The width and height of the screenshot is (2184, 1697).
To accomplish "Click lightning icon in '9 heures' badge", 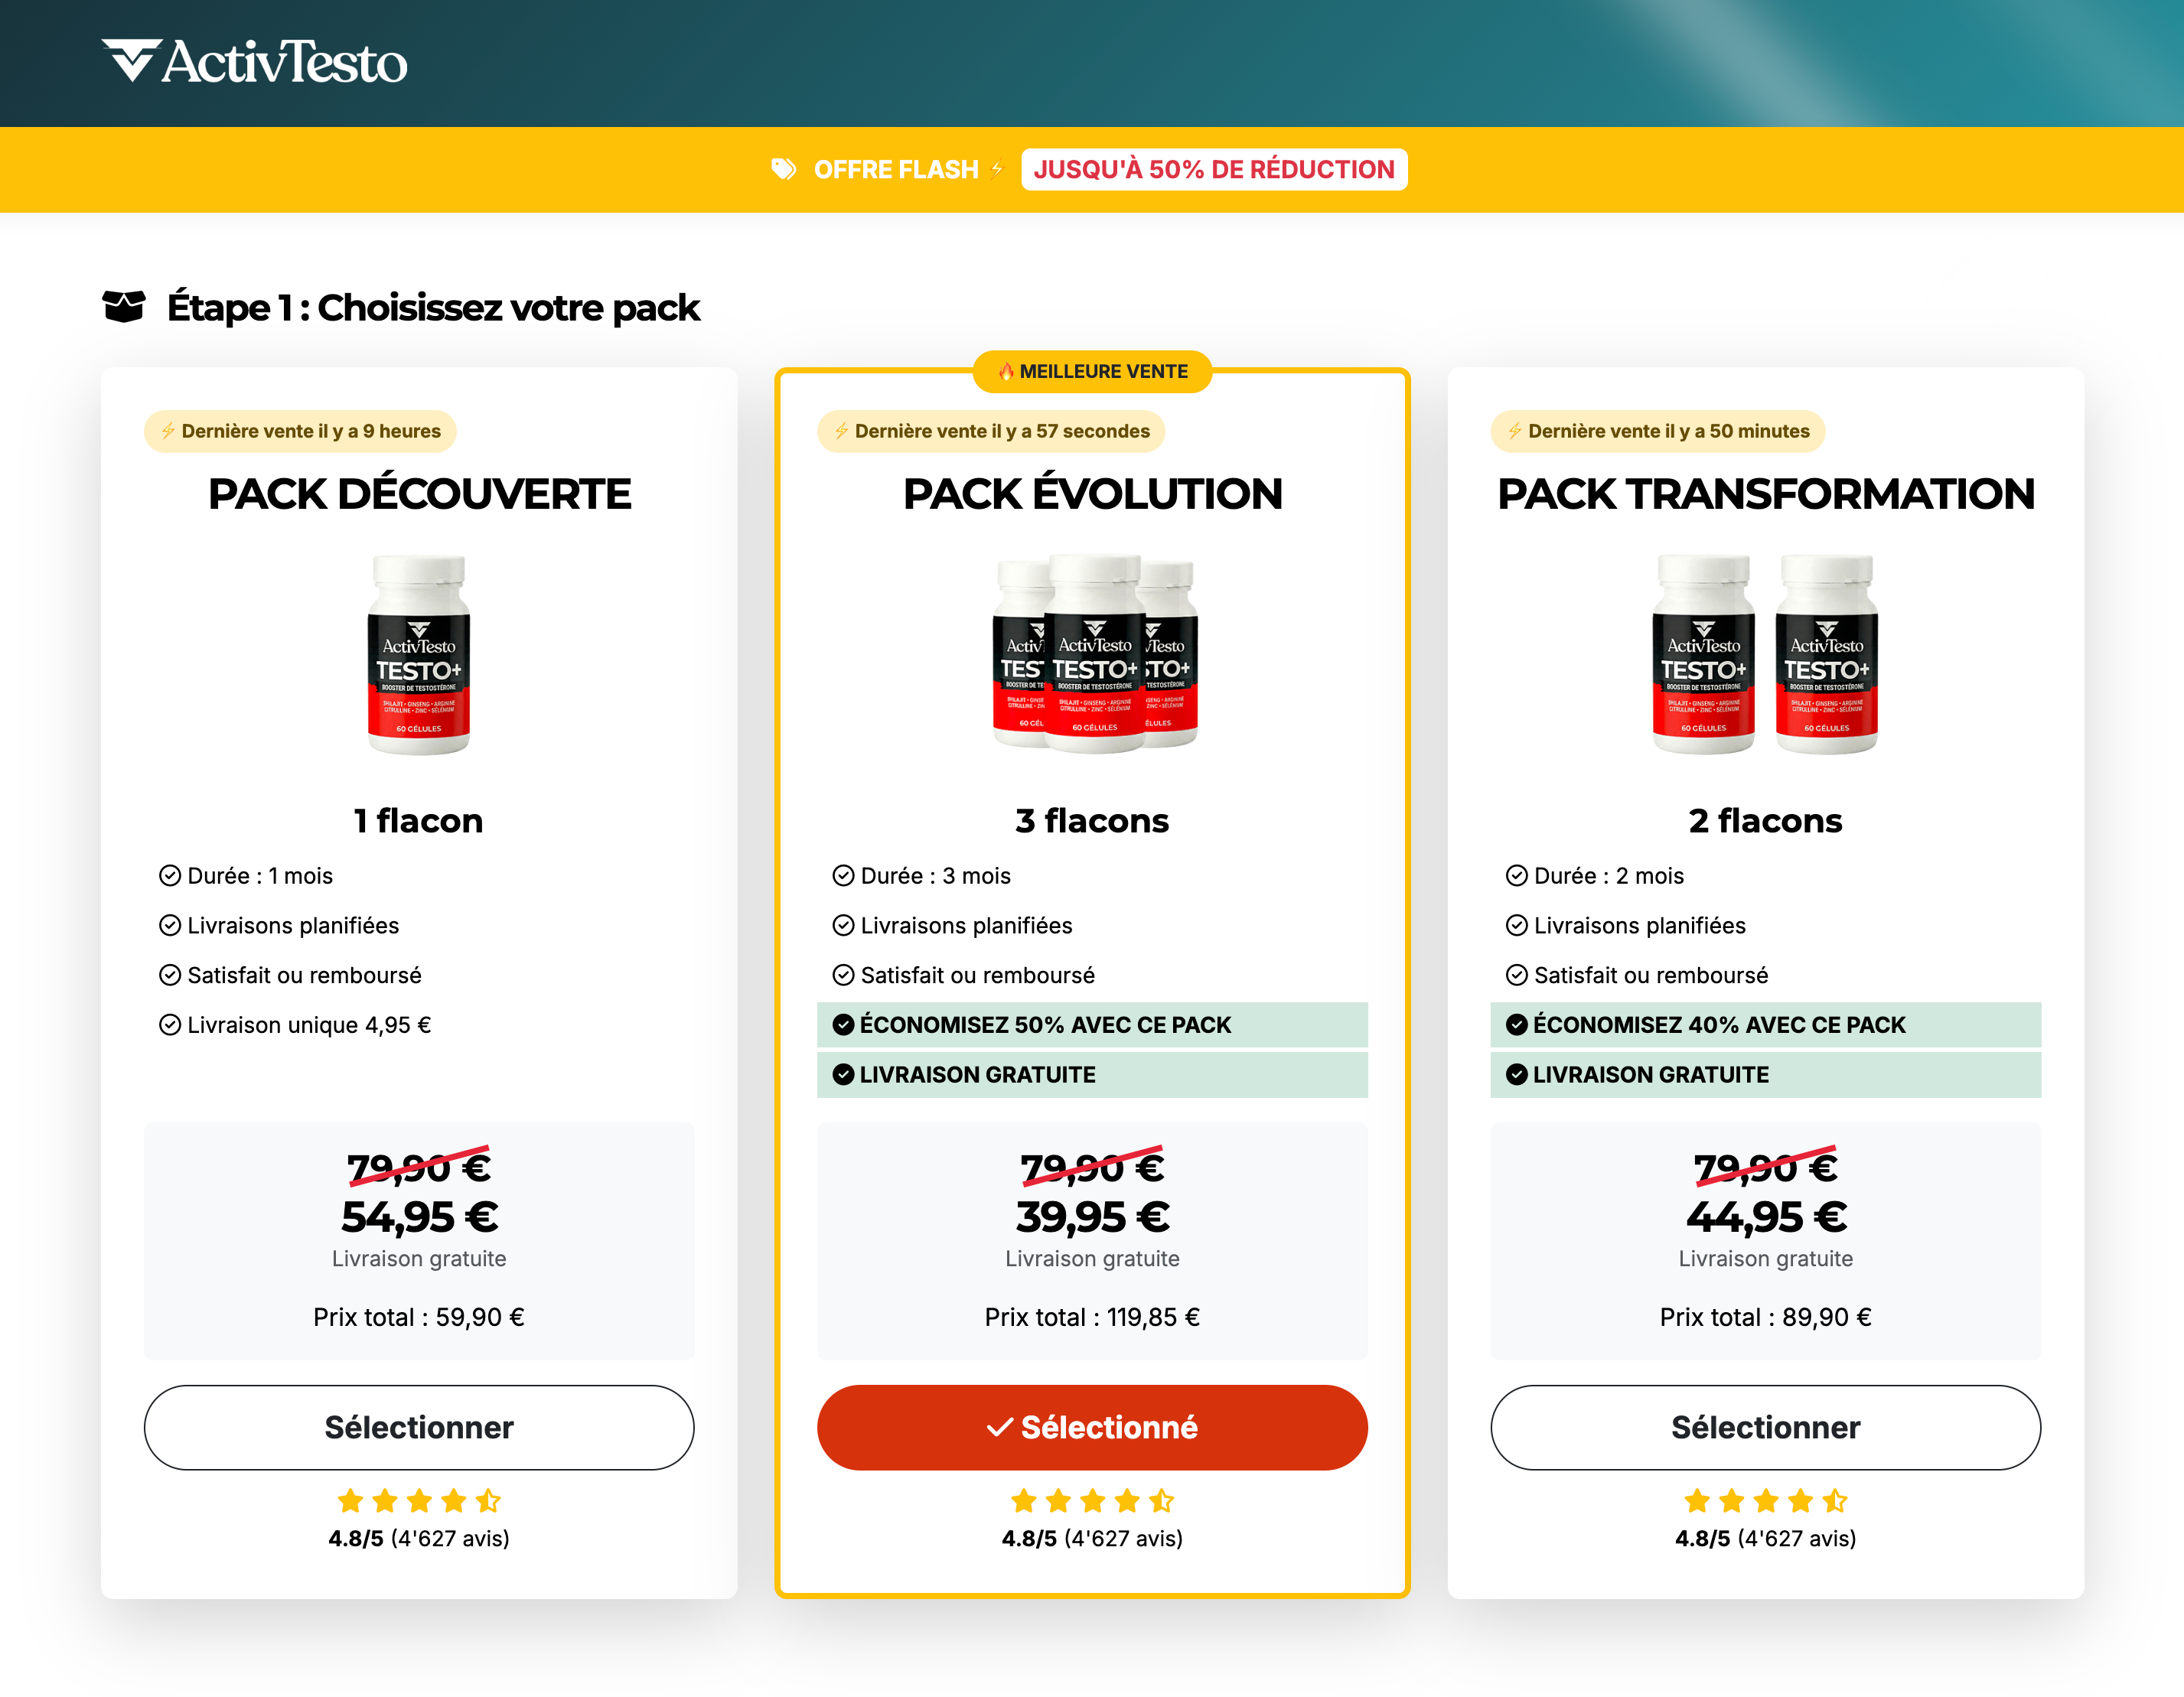I will [168, 431].
